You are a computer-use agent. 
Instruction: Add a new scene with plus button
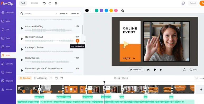pyautogui.click(x=201, y=89)
